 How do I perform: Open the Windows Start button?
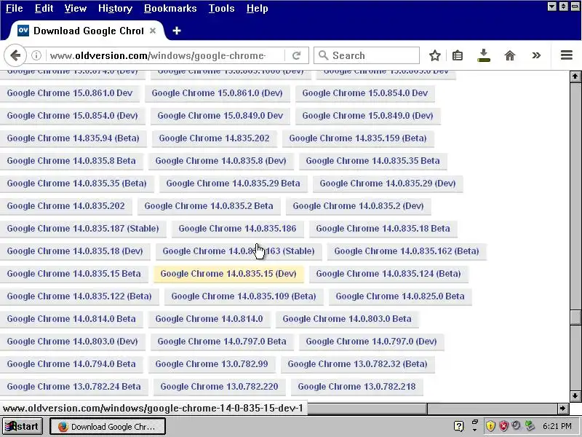(x=23, y=426)
